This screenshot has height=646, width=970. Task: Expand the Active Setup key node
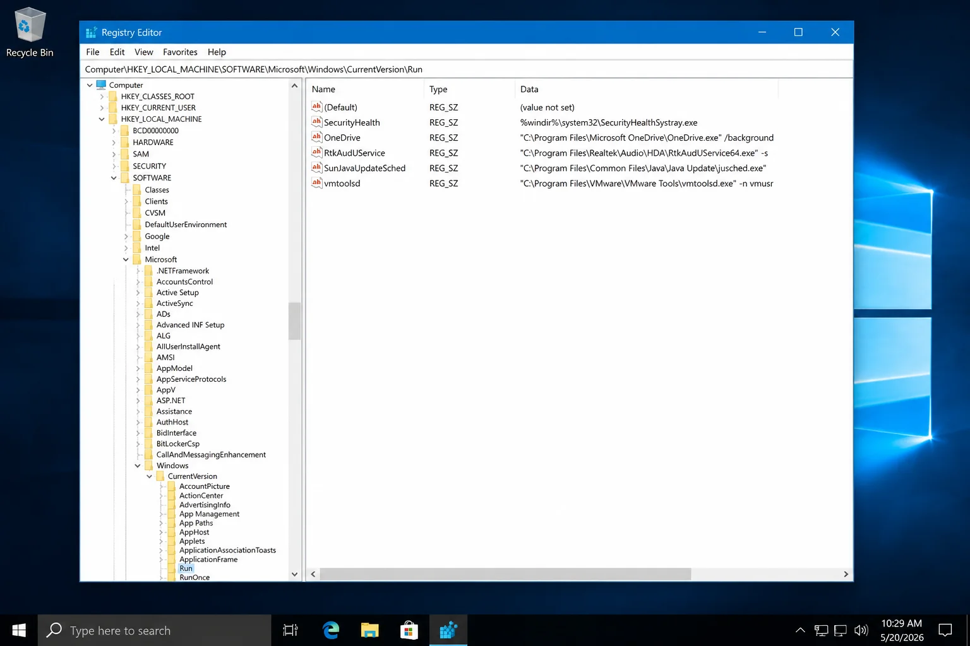(138, 293)
